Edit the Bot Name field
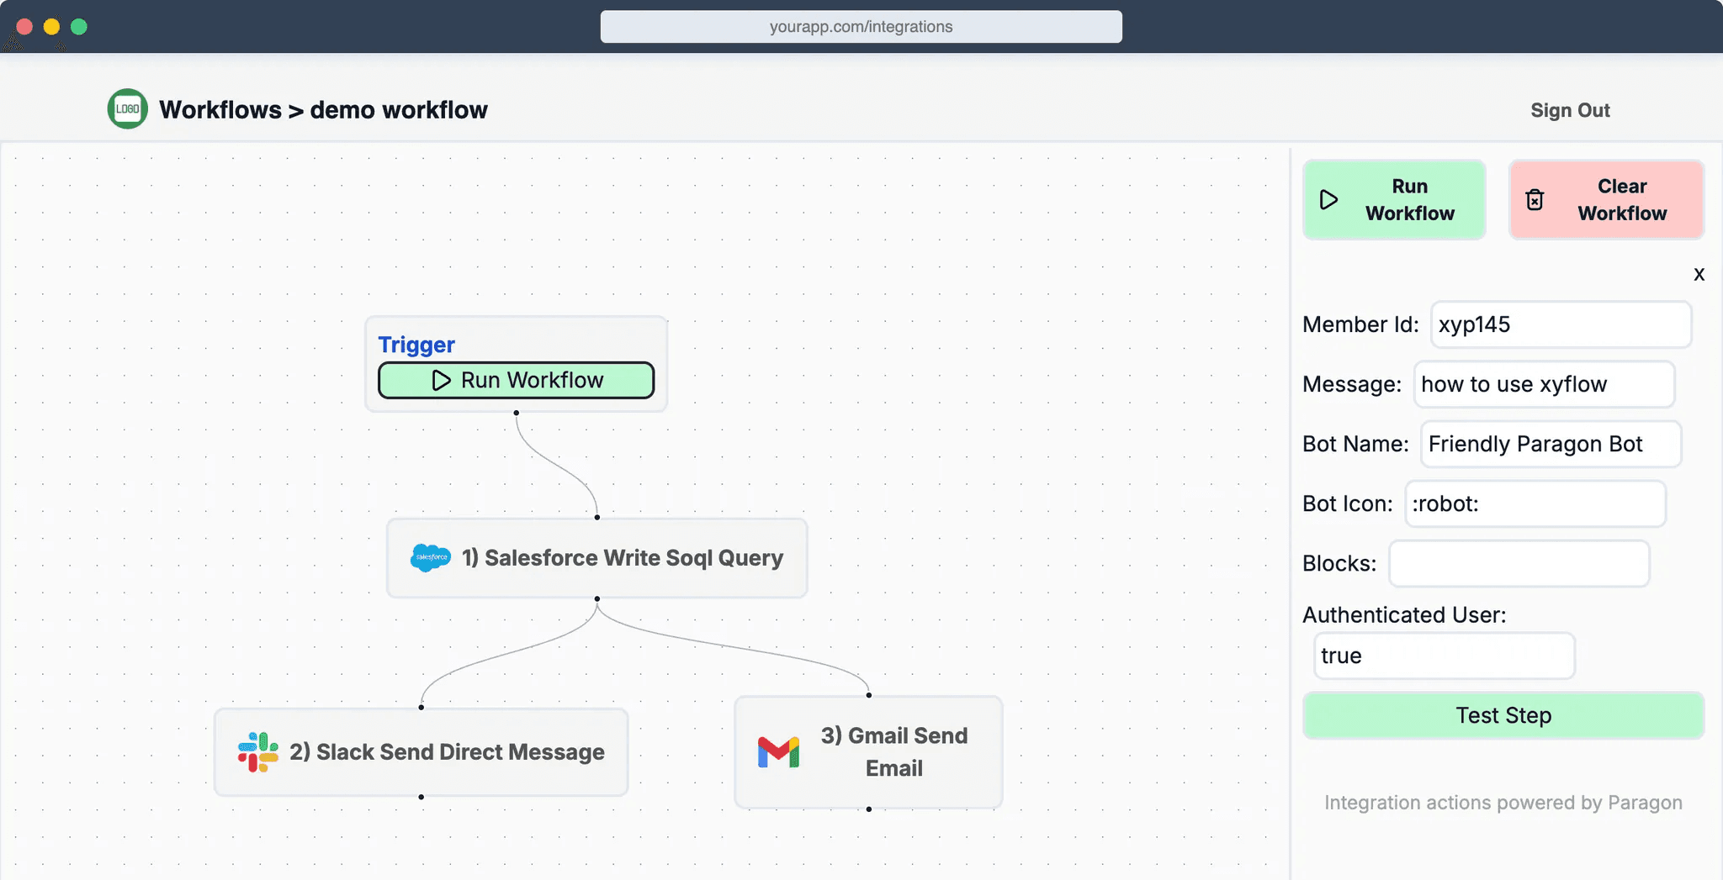The height and width of the screenshot is (880, 1723). coord(1551,444)
